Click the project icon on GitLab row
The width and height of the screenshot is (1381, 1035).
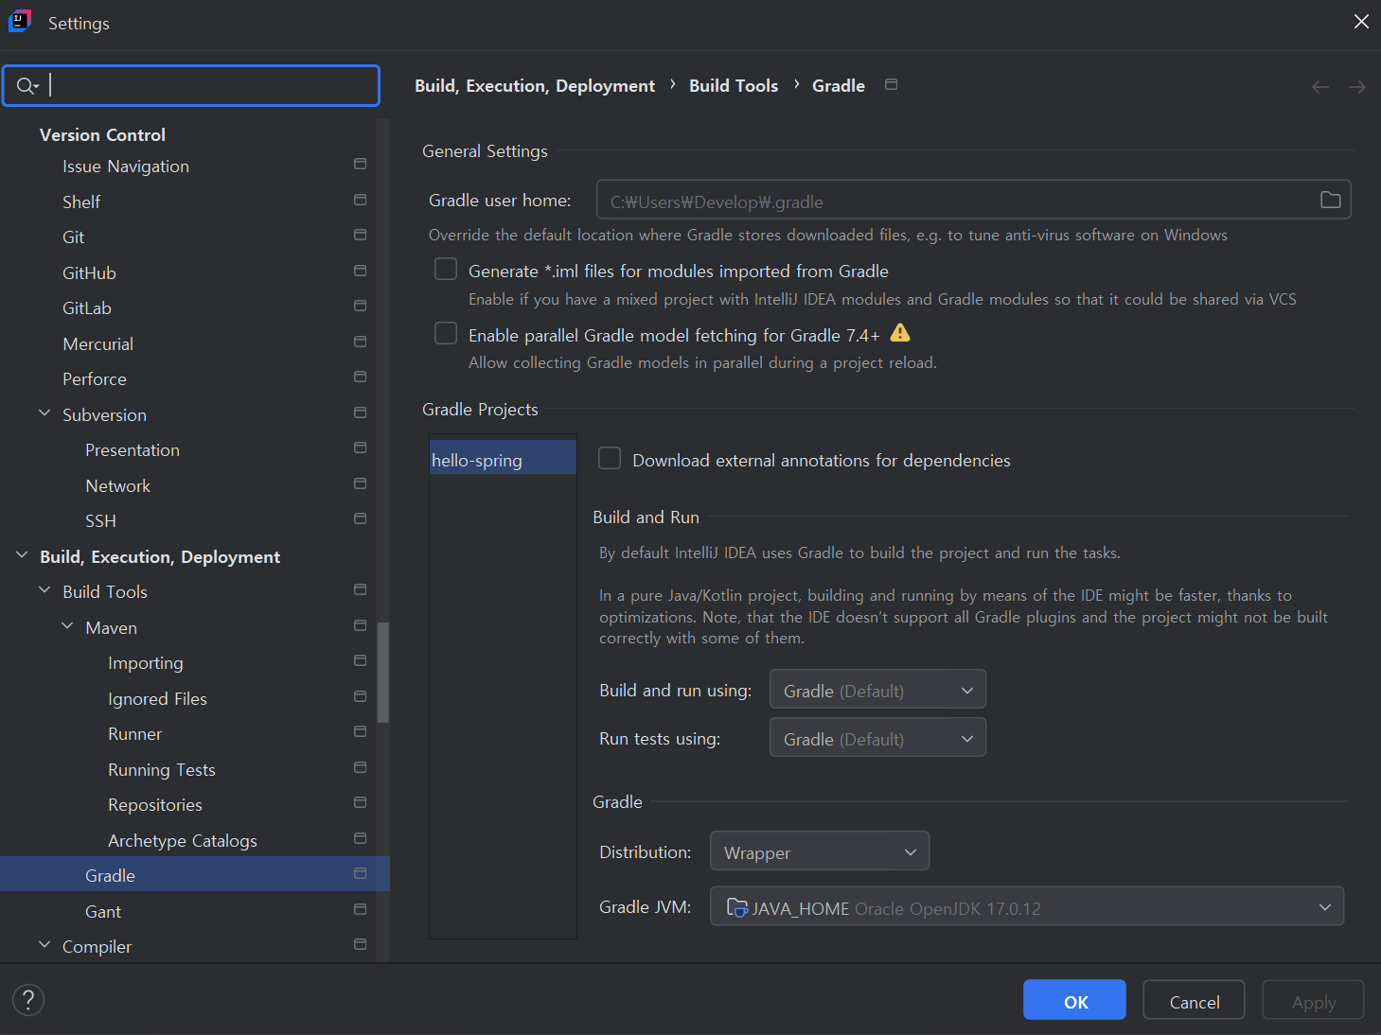(x=360, y=306)
